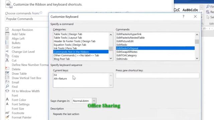Select EditRedoOrRepeat command
The height and width of the screenshot is (120, 214).
coord(155,48)
